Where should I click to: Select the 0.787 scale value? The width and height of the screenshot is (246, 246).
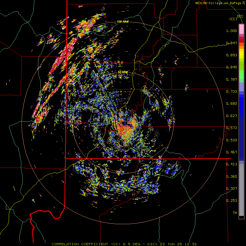coord(232,79)
